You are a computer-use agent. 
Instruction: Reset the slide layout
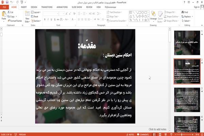(35, 17)
